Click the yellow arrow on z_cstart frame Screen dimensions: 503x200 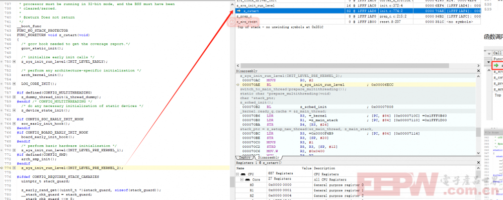point(238,11)
